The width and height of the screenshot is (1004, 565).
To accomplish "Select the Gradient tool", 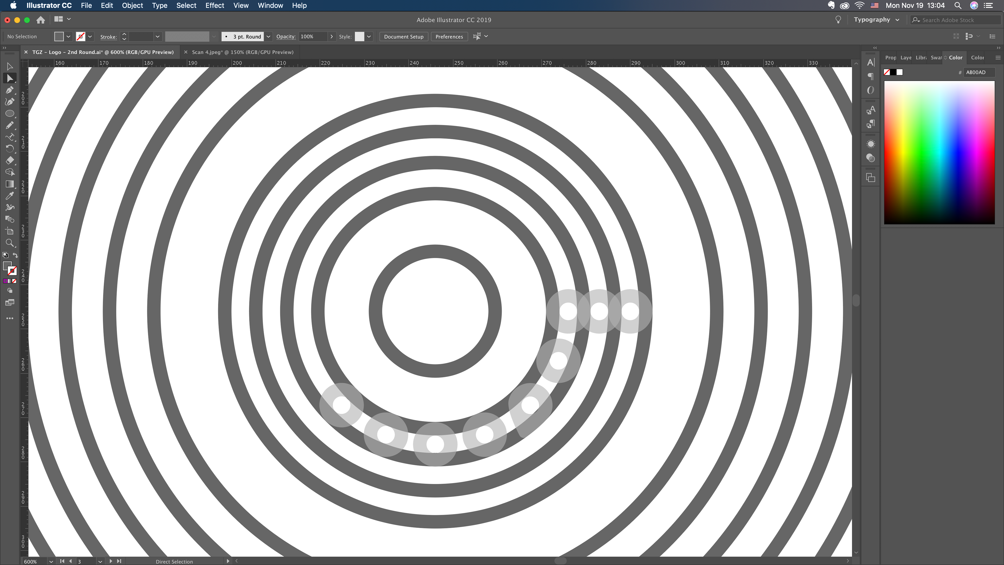I will (x=10, y=184).
